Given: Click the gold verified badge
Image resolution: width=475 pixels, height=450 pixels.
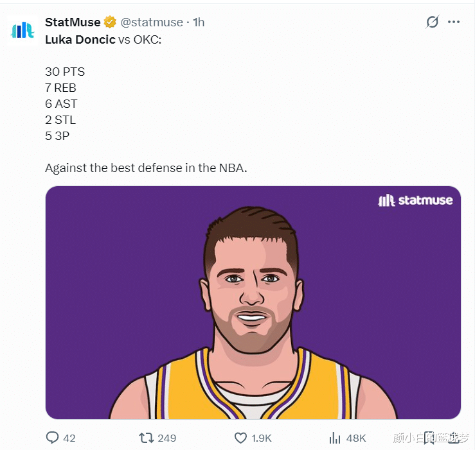Looking at the screenshot, I should coord(110,22).
